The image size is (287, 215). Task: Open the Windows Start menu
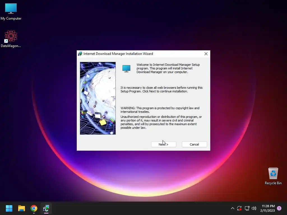(9, 208)
